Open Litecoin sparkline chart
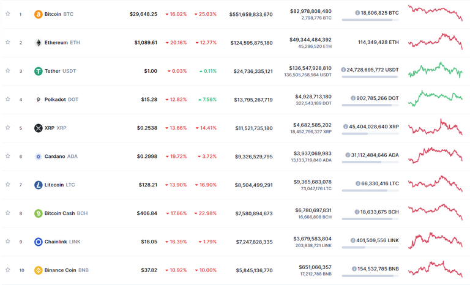470x285 pixels. (x=435, y=183)
